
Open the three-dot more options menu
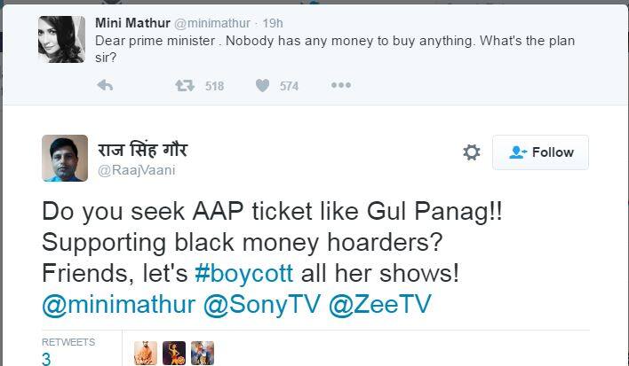pos(341,86)
